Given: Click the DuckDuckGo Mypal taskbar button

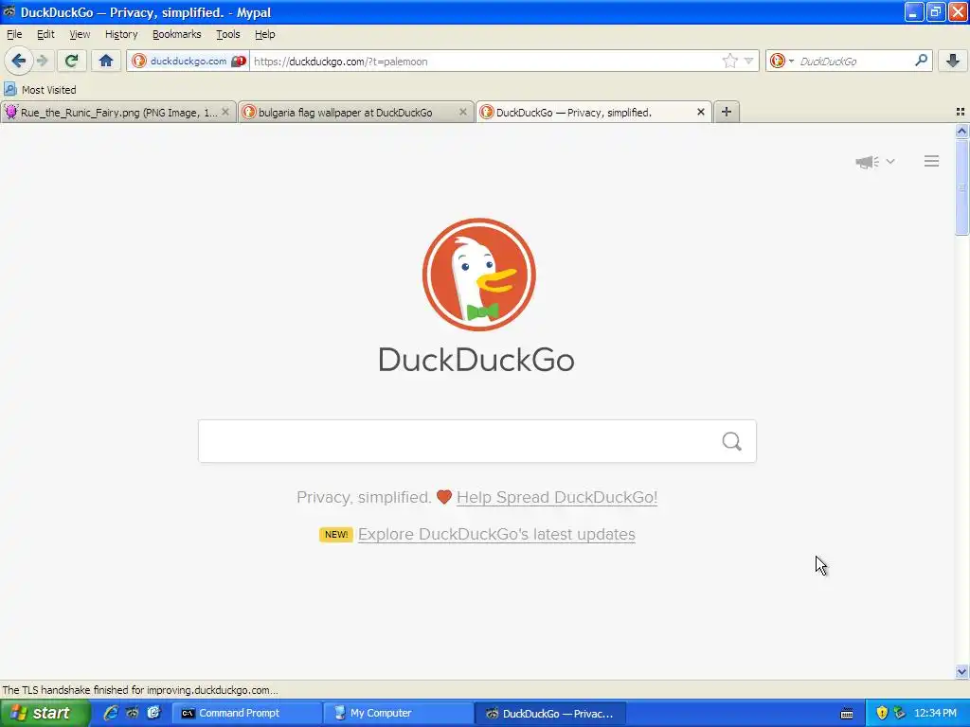Looking at the screenshot, I should click(x=550, y=714).
